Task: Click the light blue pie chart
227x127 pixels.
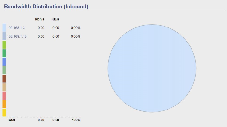Action: click(x=152, y=68)
